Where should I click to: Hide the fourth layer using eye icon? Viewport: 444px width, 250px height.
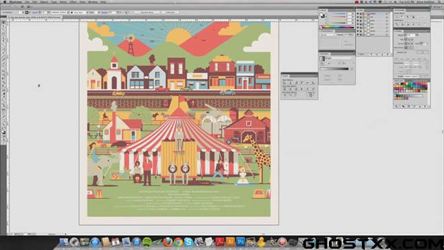tap(358, 24)
